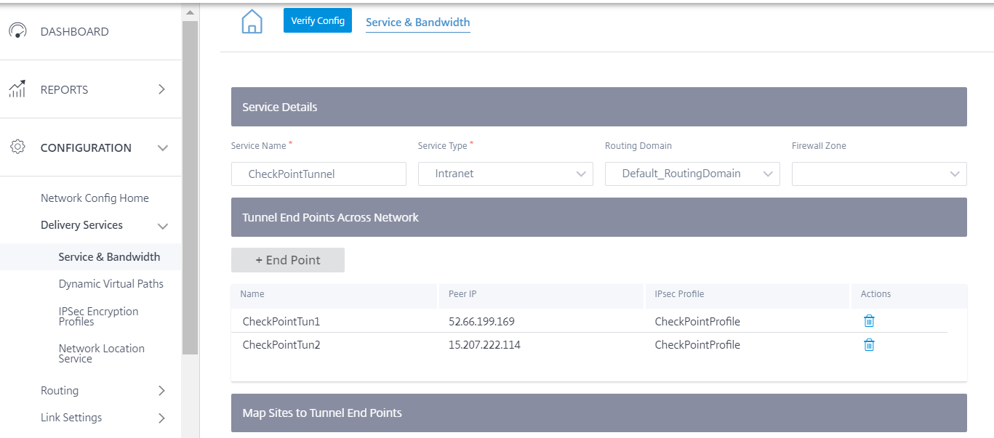Open the Firewall Zone dropdown
Image resolution: width=994 pixels, height=438 pixels.
879,174
